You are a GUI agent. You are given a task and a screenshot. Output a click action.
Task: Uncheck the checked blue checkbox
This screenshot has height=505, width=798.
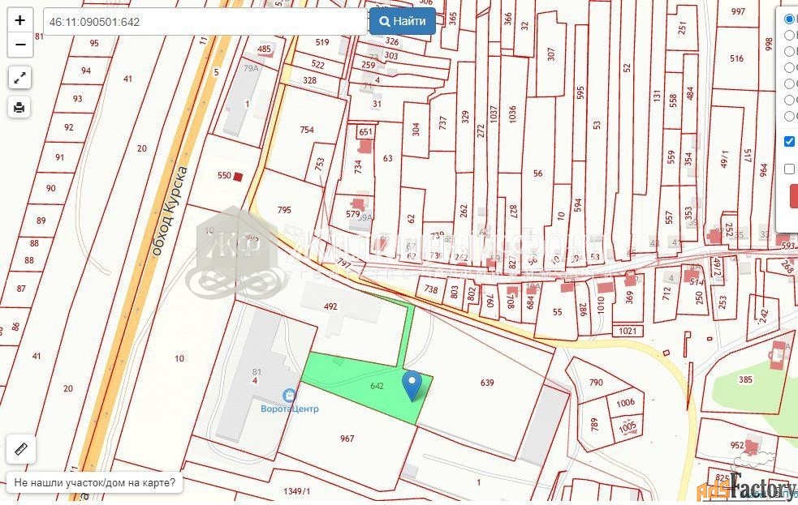[x=789, y=141]
